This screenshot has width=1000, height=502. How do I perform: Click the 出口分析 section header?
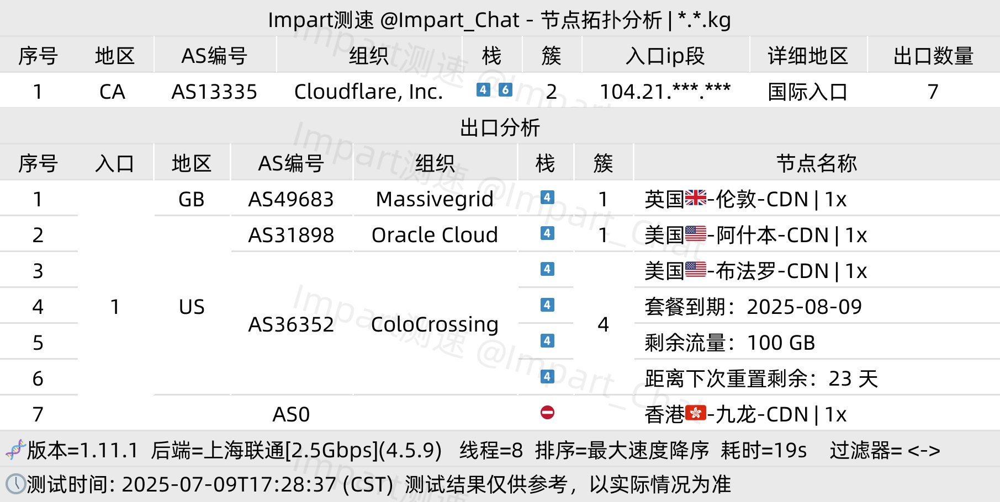click(500, 127)
